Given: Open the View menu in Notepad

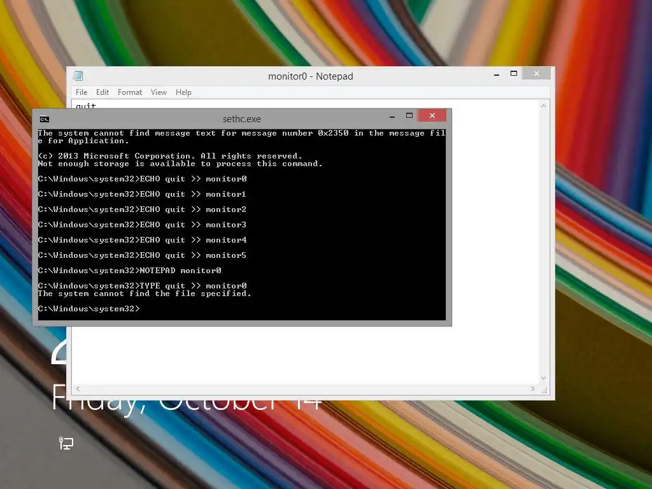Looking at the screenshot, I should (x=159, y=92).
